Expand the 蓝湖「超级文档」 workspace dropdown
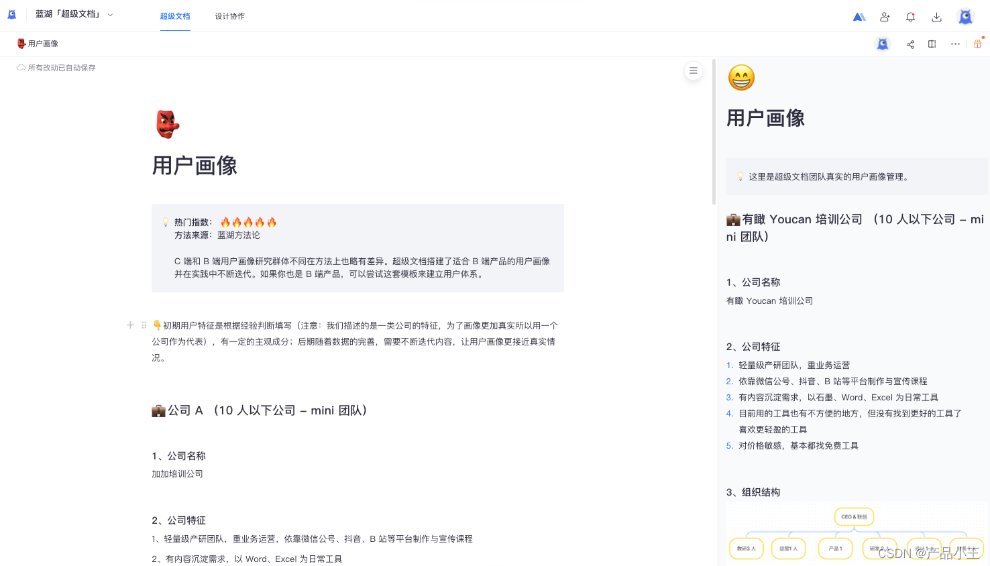This screenshot has width=990, height=566. click(74, 14)
